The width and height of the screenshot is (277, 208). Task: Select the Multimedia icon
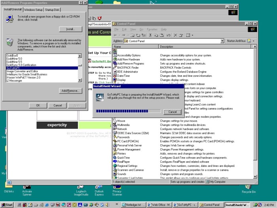pos(115,125)
